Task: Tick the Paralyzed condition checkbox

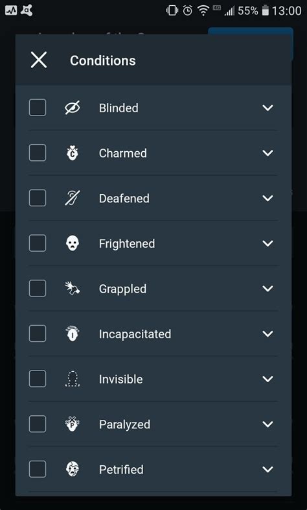Action: 38,424
